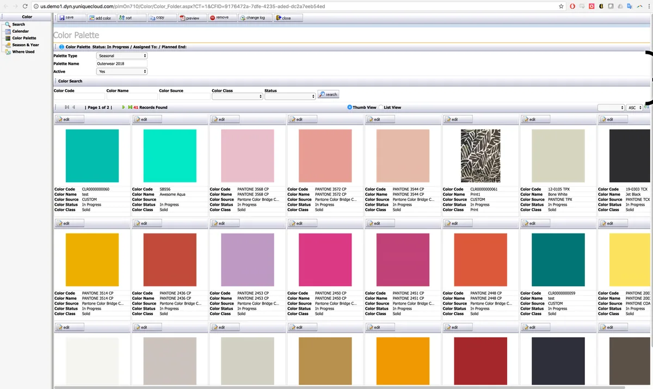Click the Palette Name input field
The width and height of the screenshot is (653, 389).
pos(122,64)
